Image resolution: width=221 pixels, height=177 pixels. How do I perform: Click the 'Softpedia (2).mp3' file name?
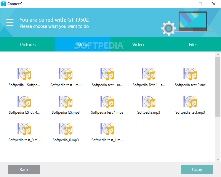click(66, 112)
